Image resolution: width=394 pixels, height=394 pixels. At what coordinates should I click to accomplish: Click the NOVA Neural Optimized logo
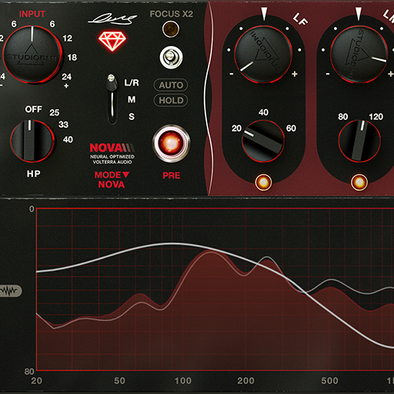(112, 153)
